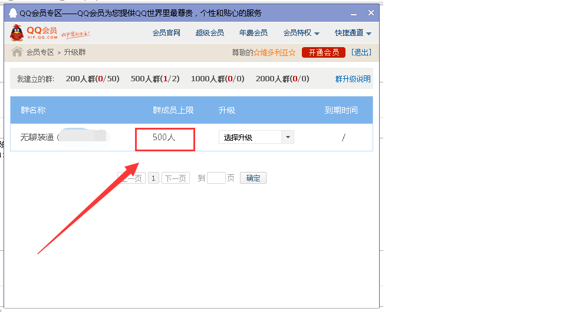Expand the 会员特权 dropdown menu
This screenshot has width=566, height=318.
[x=301, y=33]
